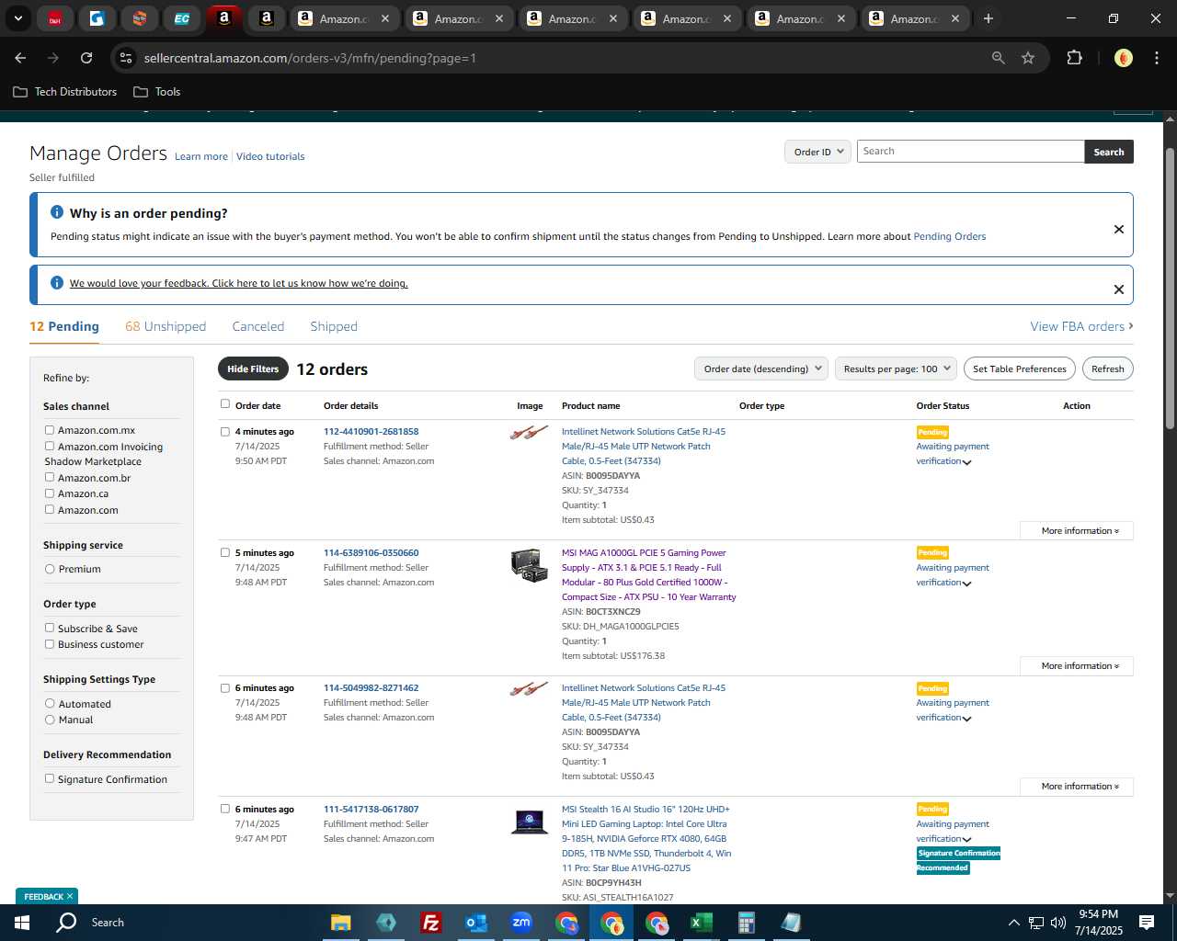
Task: Click the Refresh orders button
Action: pyautogui.click(x=1108, y=368)
